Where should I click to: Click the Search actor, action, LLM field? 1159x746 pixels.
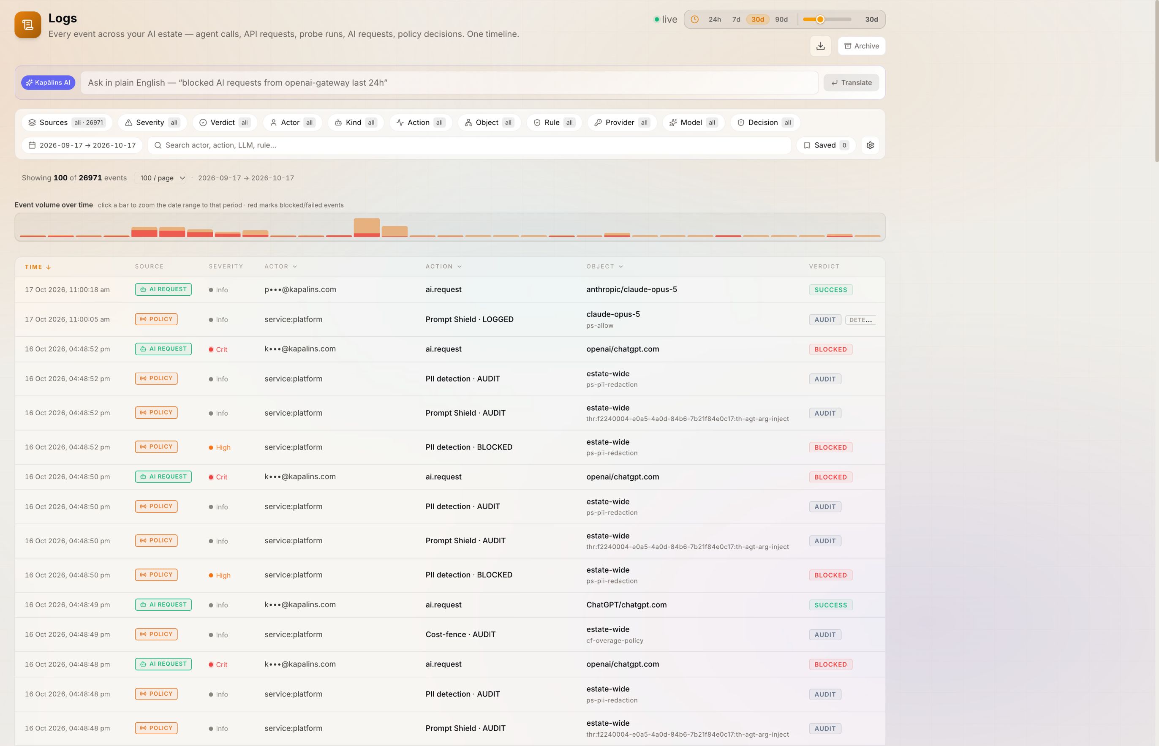[469, 145]
